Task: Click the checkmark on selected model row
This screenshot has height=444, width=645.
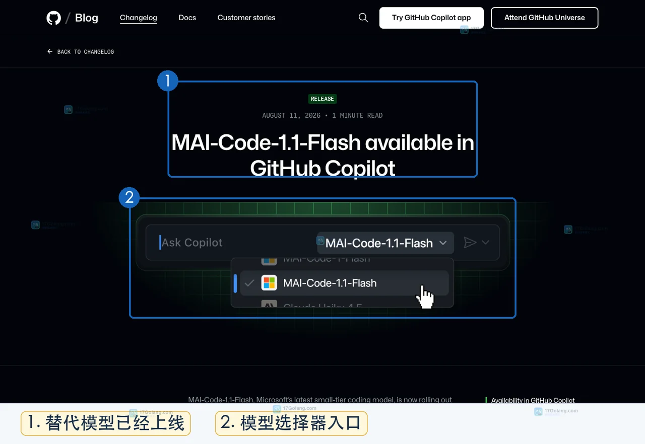Action: pyautogui.click(x=249, y=283)
